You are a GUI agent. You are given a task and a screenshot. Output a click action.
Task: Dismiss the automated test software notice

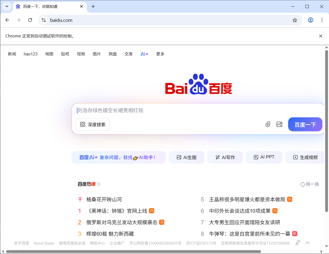[321, 36]
